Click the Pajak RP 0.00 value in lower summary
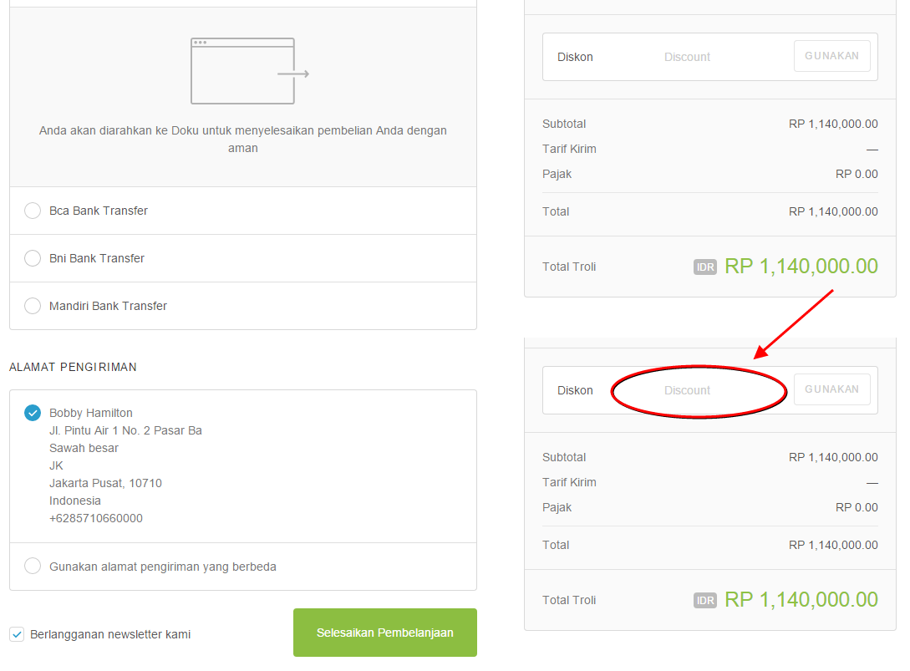 pyautogui.click(x=857, y=507)
